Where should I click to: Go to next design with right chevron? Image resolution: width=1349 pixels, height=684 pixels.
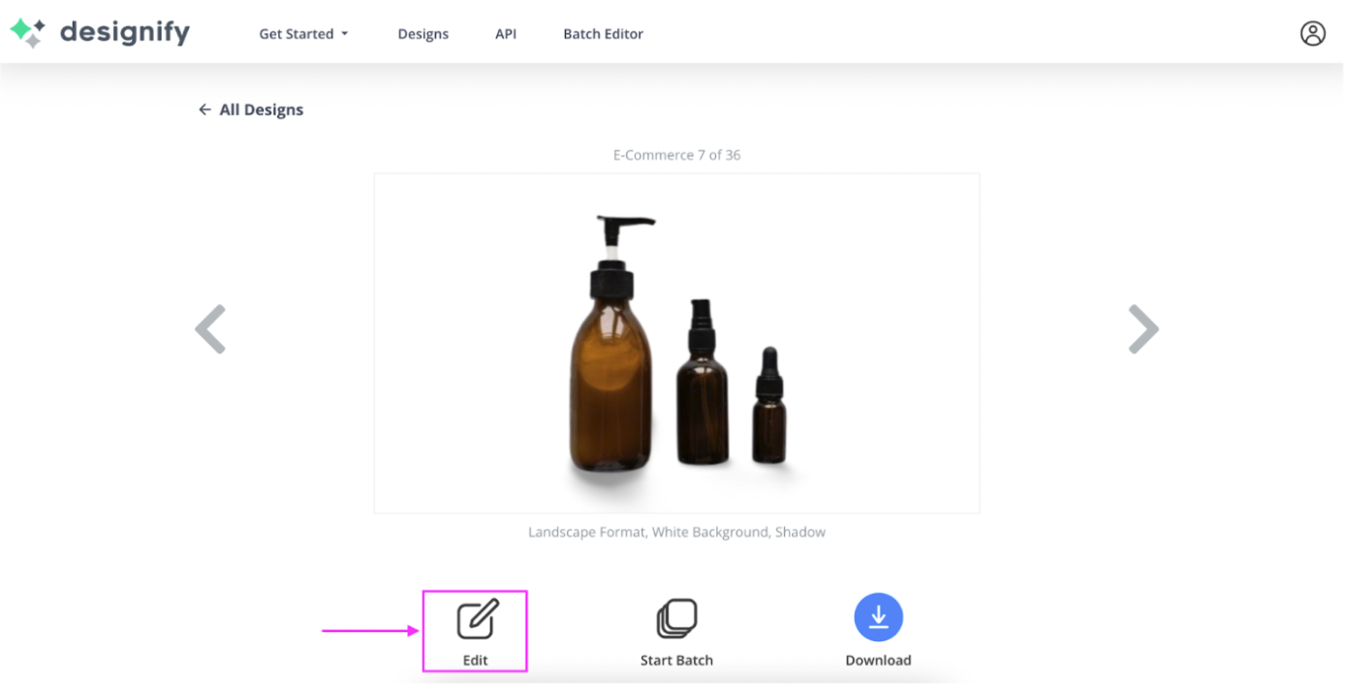coord(1144,329)
